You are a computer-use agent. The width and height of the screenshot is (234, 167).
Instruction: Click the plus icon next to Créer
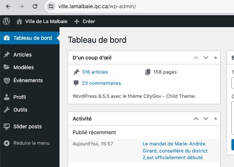[x=77, y=21]
